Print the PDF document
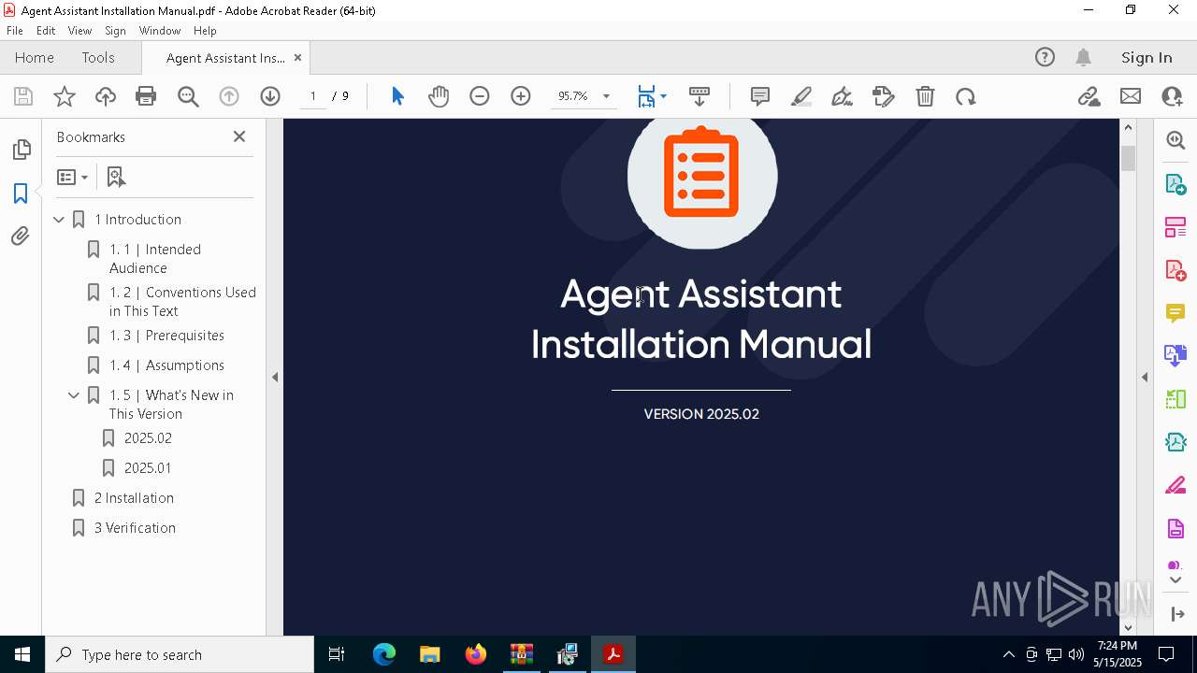The height and width of the screenshot is (673, 1197). (x=146, y=96)
